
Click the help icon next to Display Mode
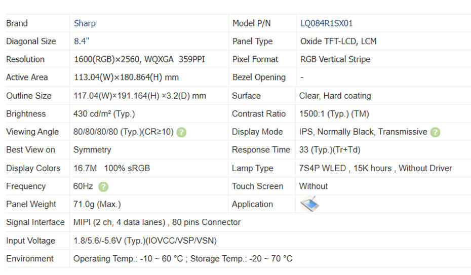[x=435, y=132]
